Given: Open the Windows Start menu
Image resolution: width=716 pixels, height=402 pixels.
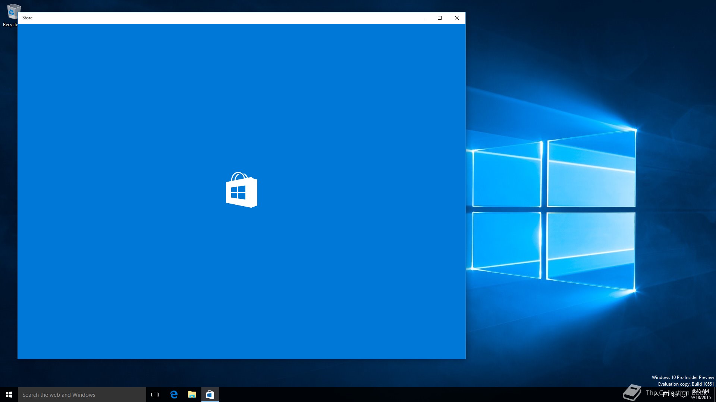Looking at the screenshot, I should tap(9, 395).
